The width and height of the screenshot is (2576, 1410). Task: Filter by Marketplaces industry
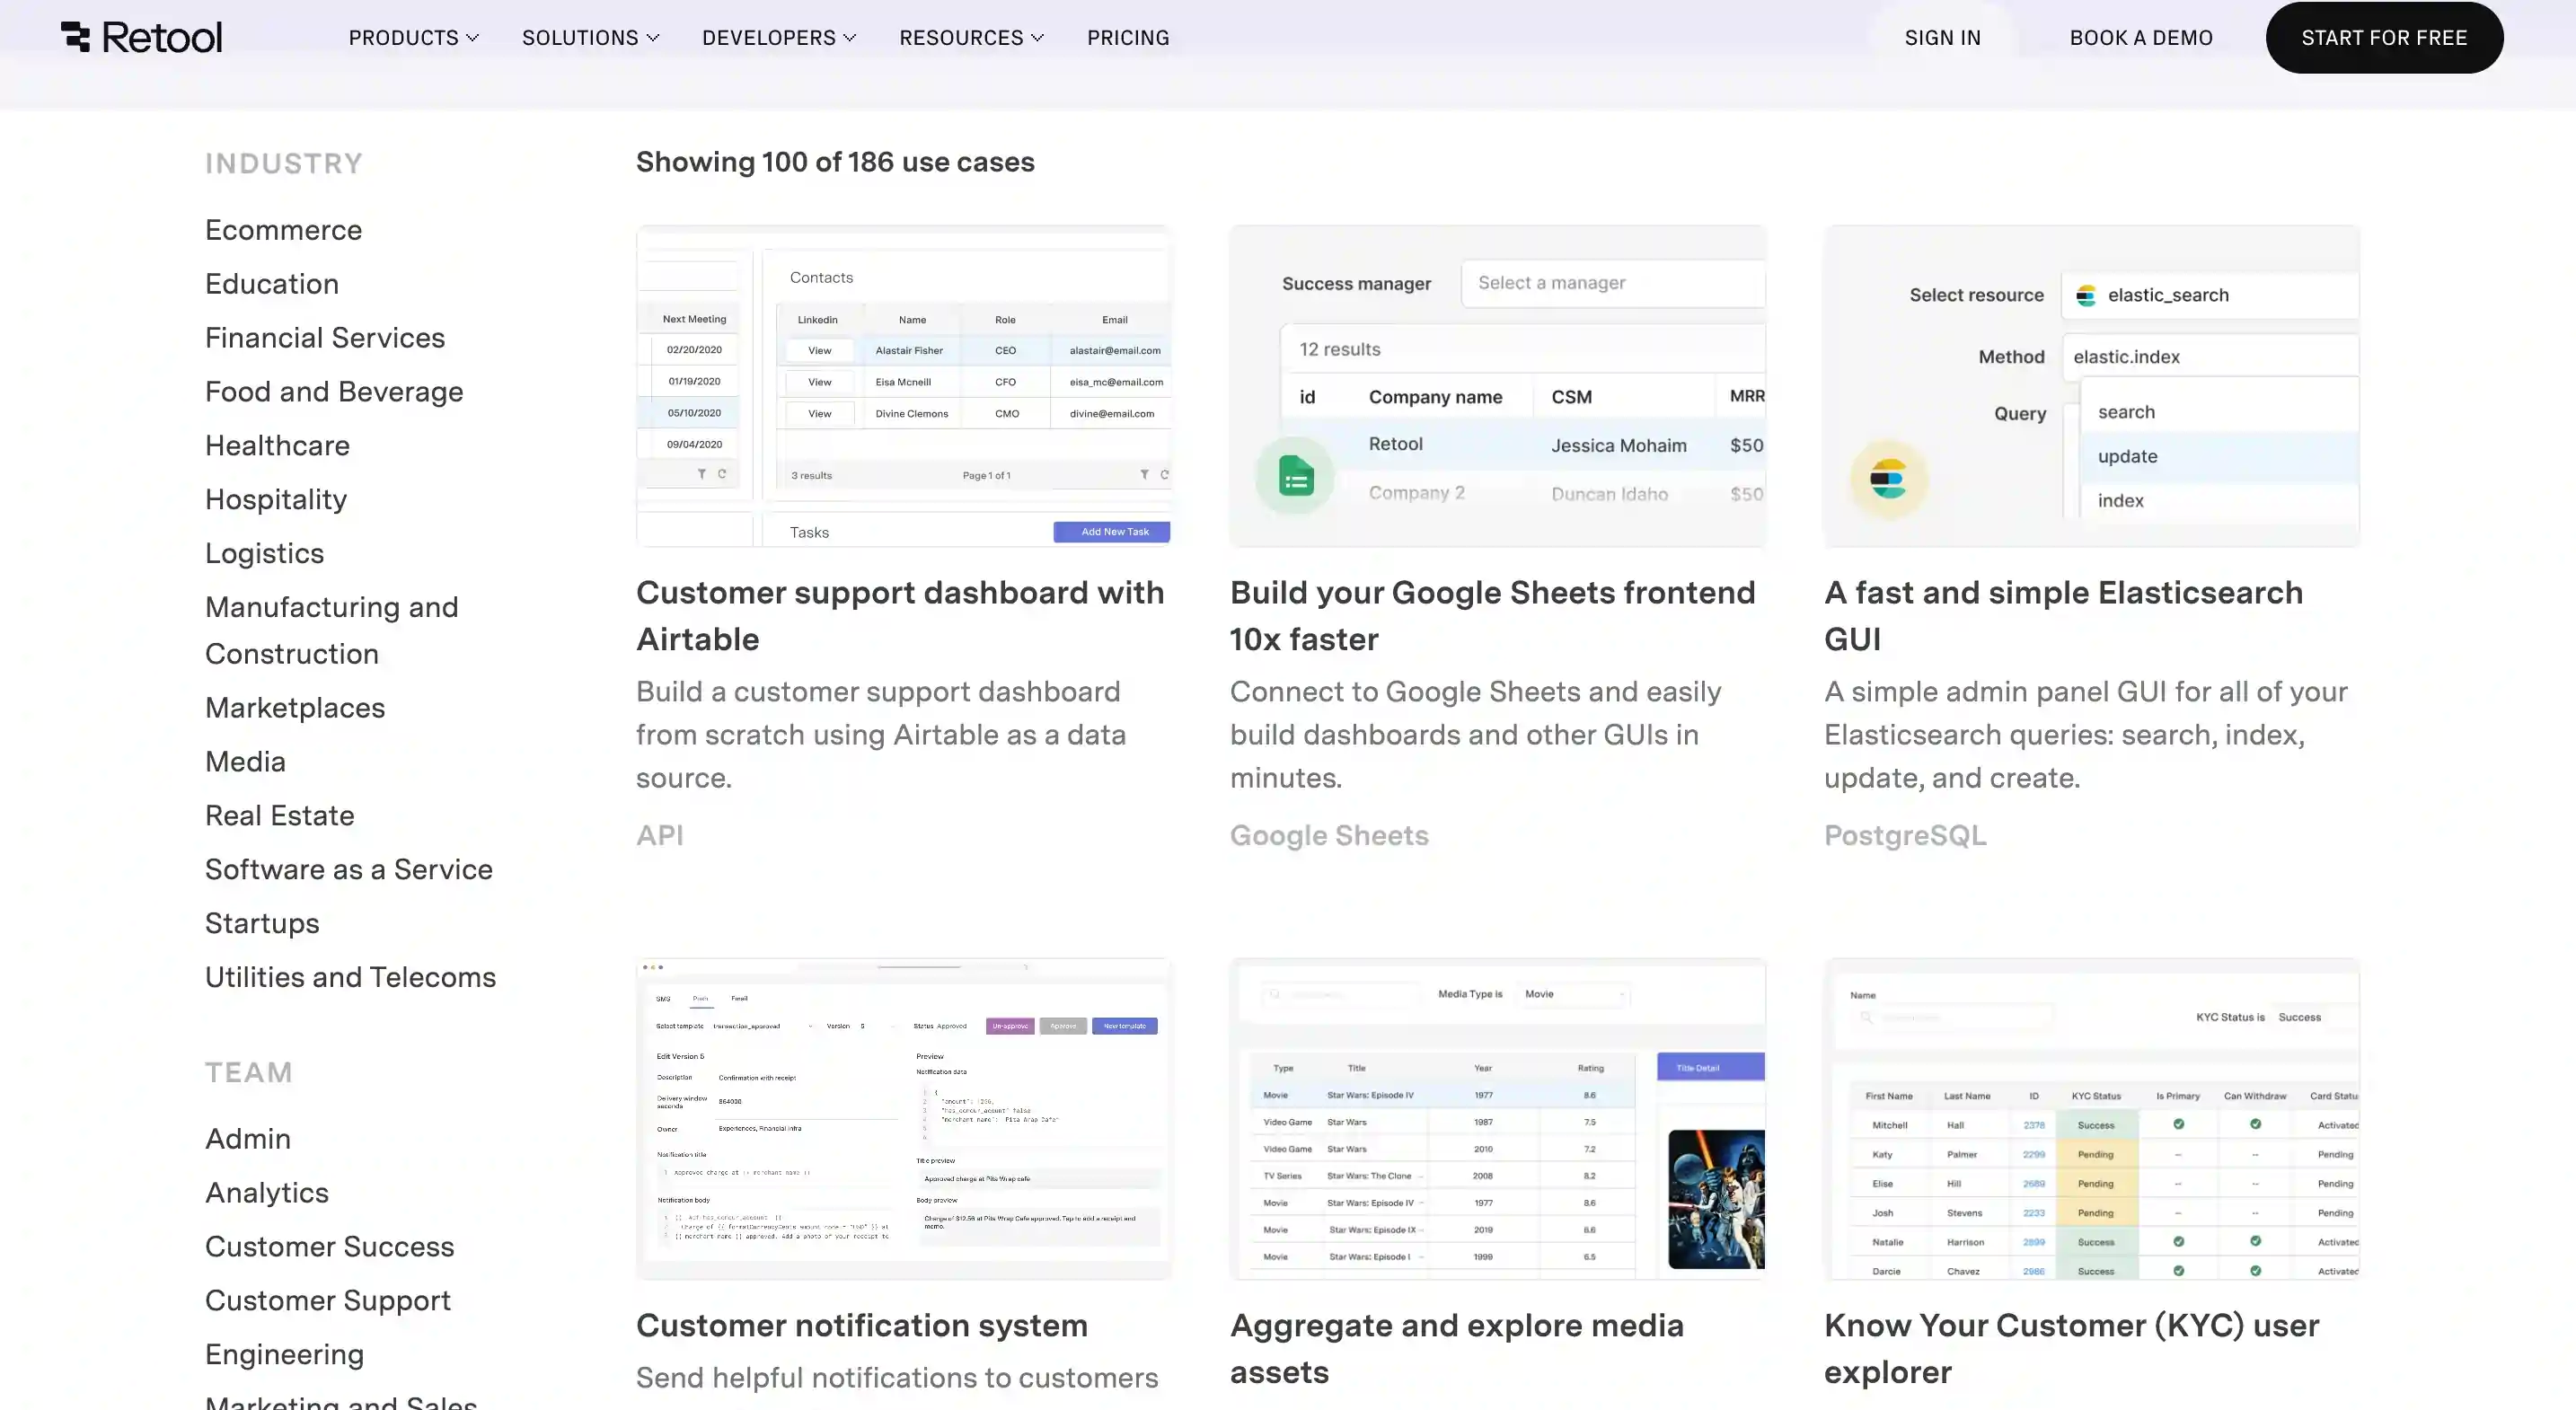[x=295, y=708]
